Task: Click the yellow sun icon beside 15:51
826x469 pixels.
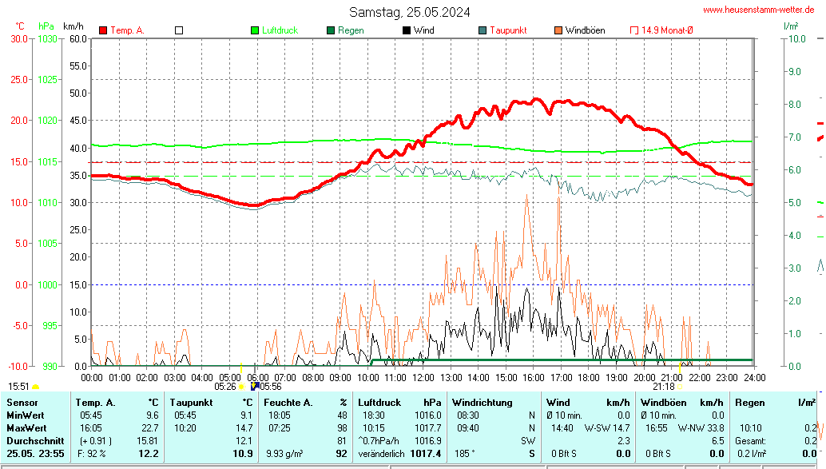Action: coord(36,387)
